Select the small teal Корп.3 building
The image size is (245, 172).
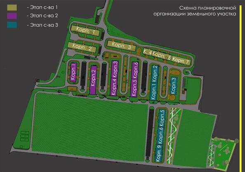(173, 85)
